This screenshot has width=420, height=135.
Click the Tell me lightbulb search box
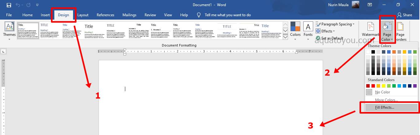(227, 15)
